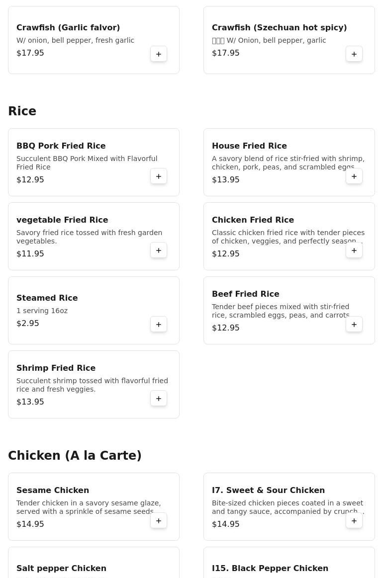Open Shrimp Fried Rice item details
383x578 pixels.
coord(94,385)
